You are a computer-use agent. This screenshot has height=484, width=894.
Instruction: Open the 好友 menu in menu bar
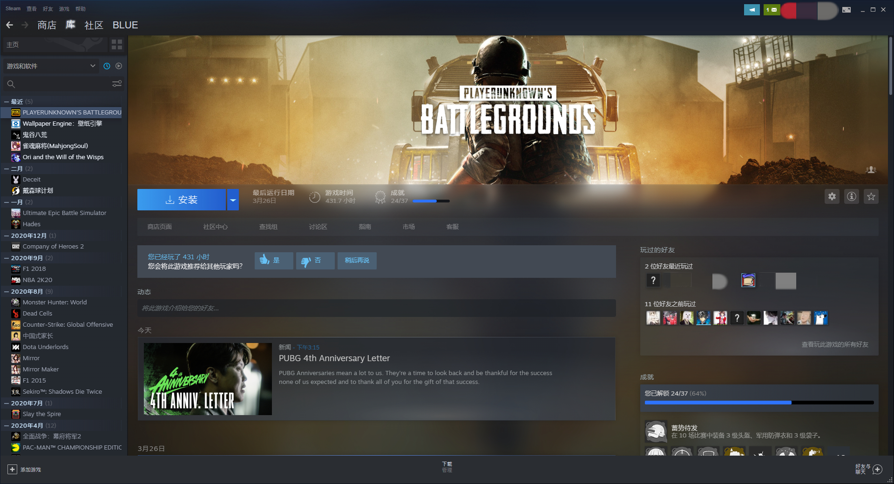coord(47,9)
